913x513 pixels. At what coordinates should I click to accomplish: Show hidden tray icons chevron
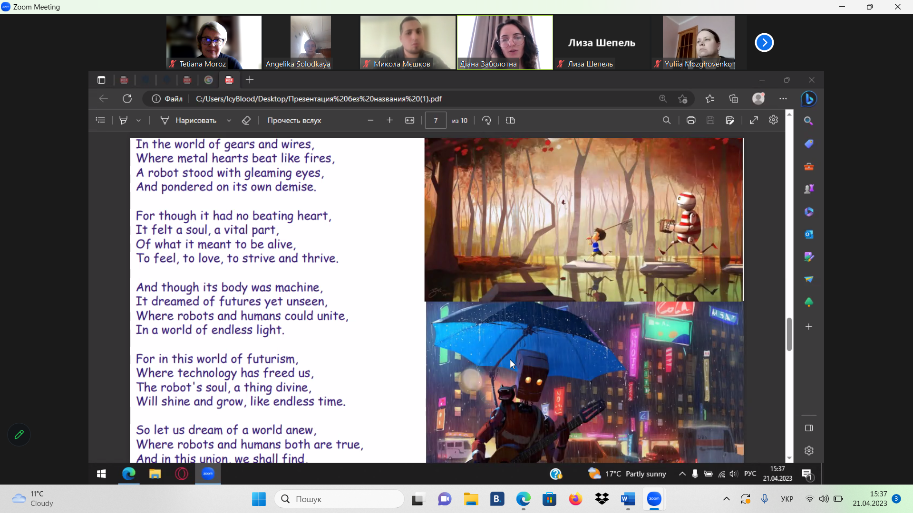point(726,499)
